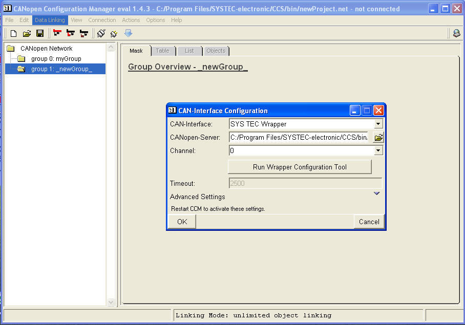The image size is (465, 325).
Task: Create a new project file
Action: pos(13,33)
